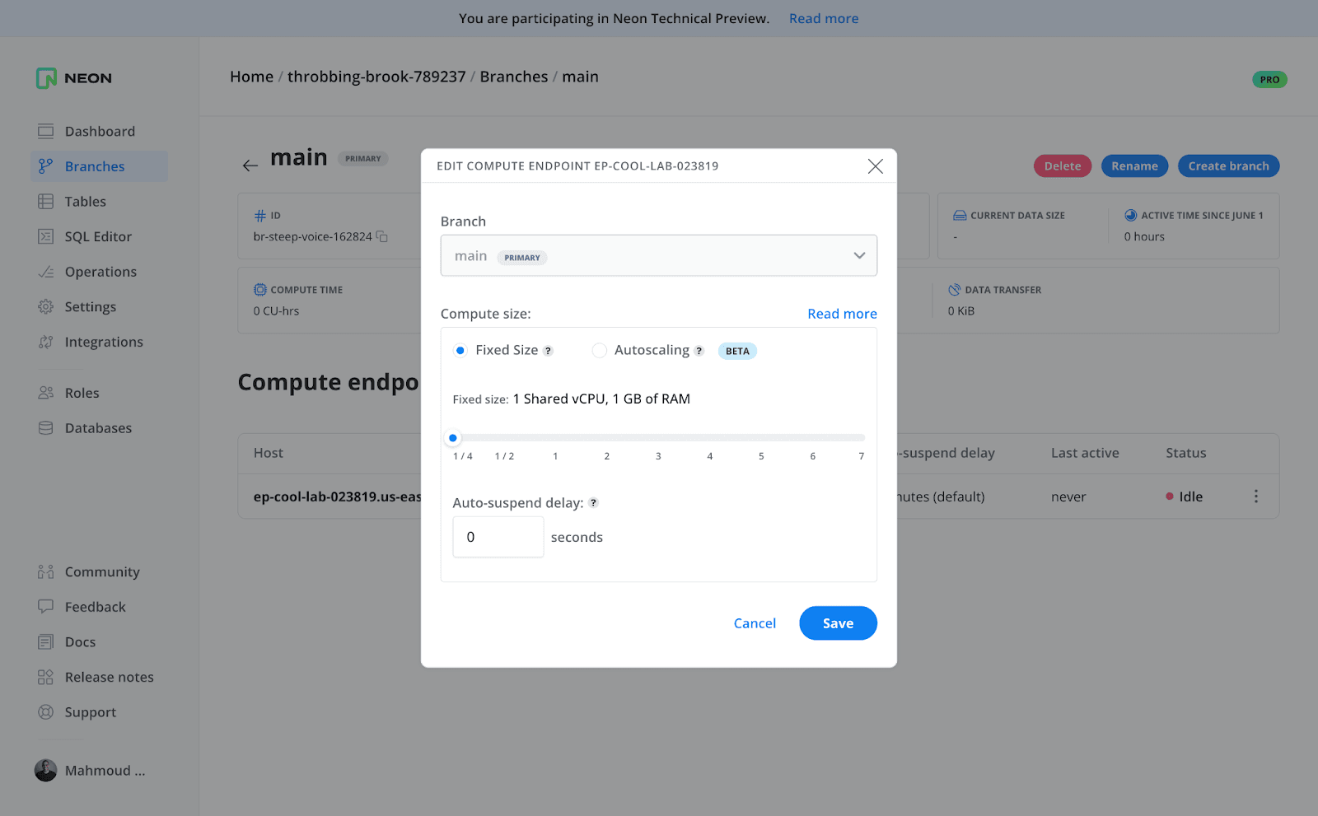Image resolution: width=1318 pixels, height=816 pixels.
Task: Click the Fixed Size help question mark
Action: (x=548, y=351)
